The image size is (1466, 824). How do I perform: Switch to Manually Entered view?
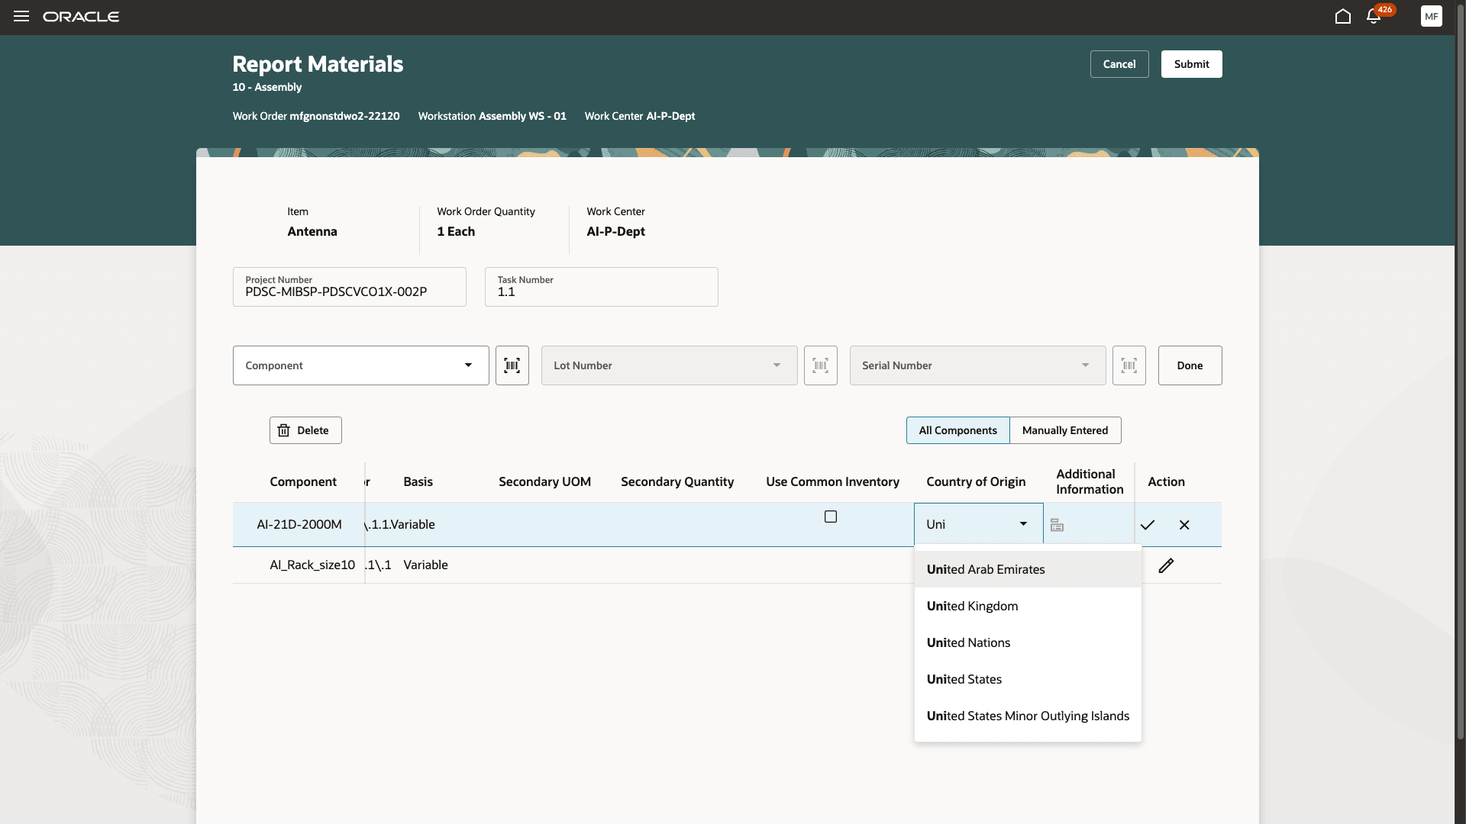1064,430
